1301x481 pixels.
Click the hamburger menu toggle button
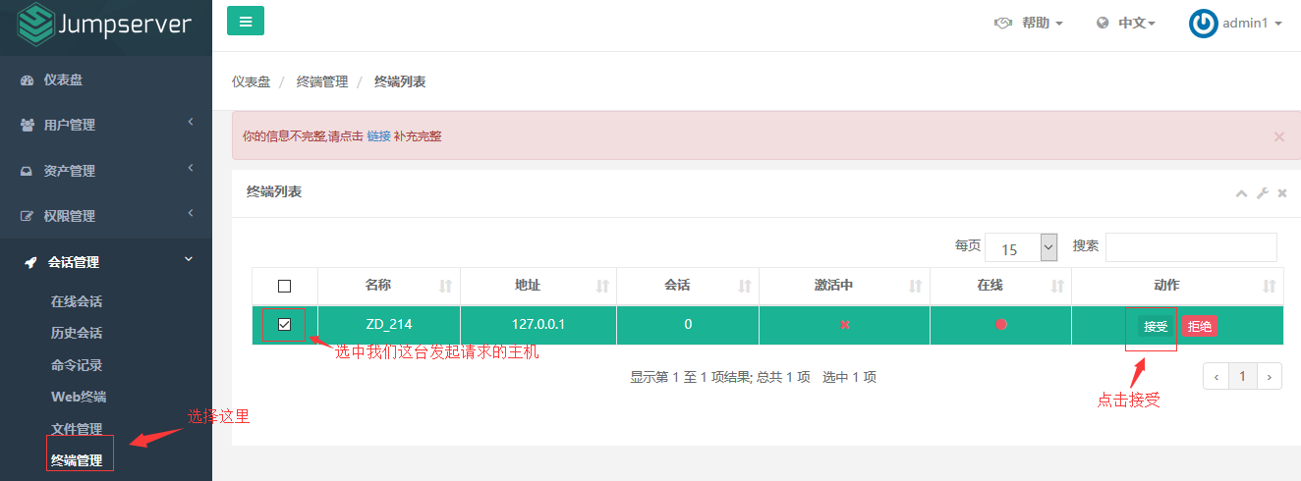point(245,21)
